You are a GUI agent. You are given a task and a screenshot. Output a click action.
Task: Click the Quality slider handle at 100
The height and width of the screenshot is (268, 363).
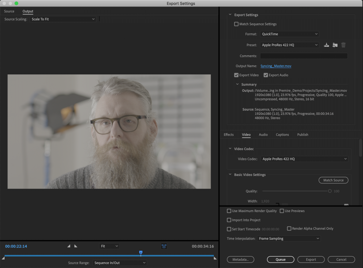click(x=329, y=191)
